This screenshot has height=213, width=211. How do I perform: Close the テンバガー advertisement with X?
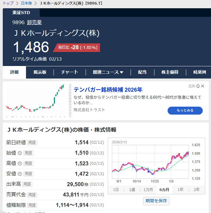pos(202,86)
